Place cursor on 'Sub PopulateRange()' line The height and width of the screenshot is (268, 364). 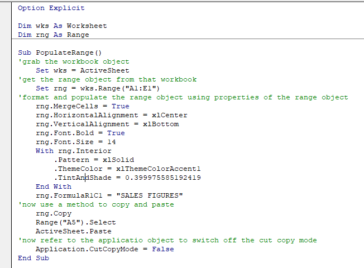click(x=60, y=52)
